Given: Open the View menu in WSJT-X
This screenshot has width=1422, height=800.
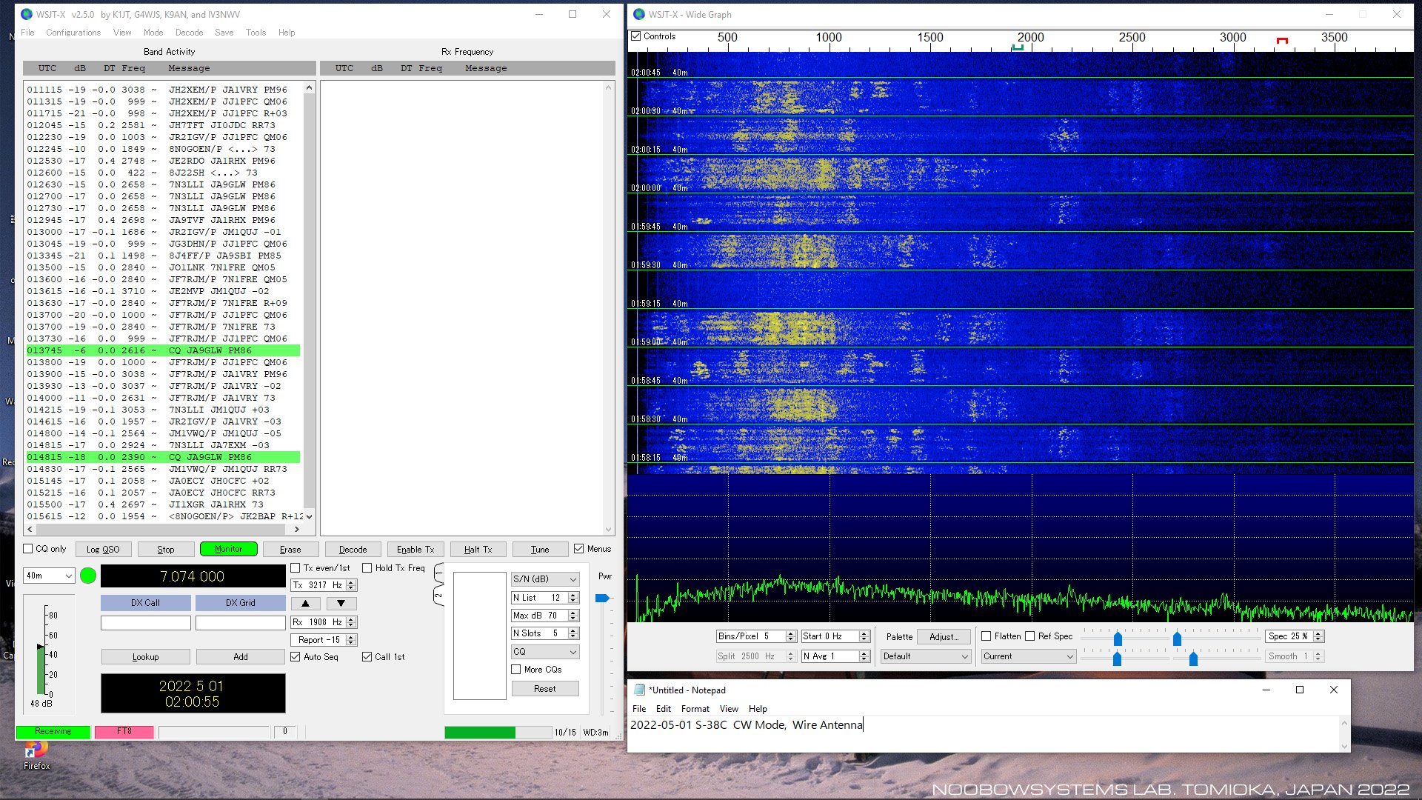Looking at the screenshot, I should [x=122, y=33].
